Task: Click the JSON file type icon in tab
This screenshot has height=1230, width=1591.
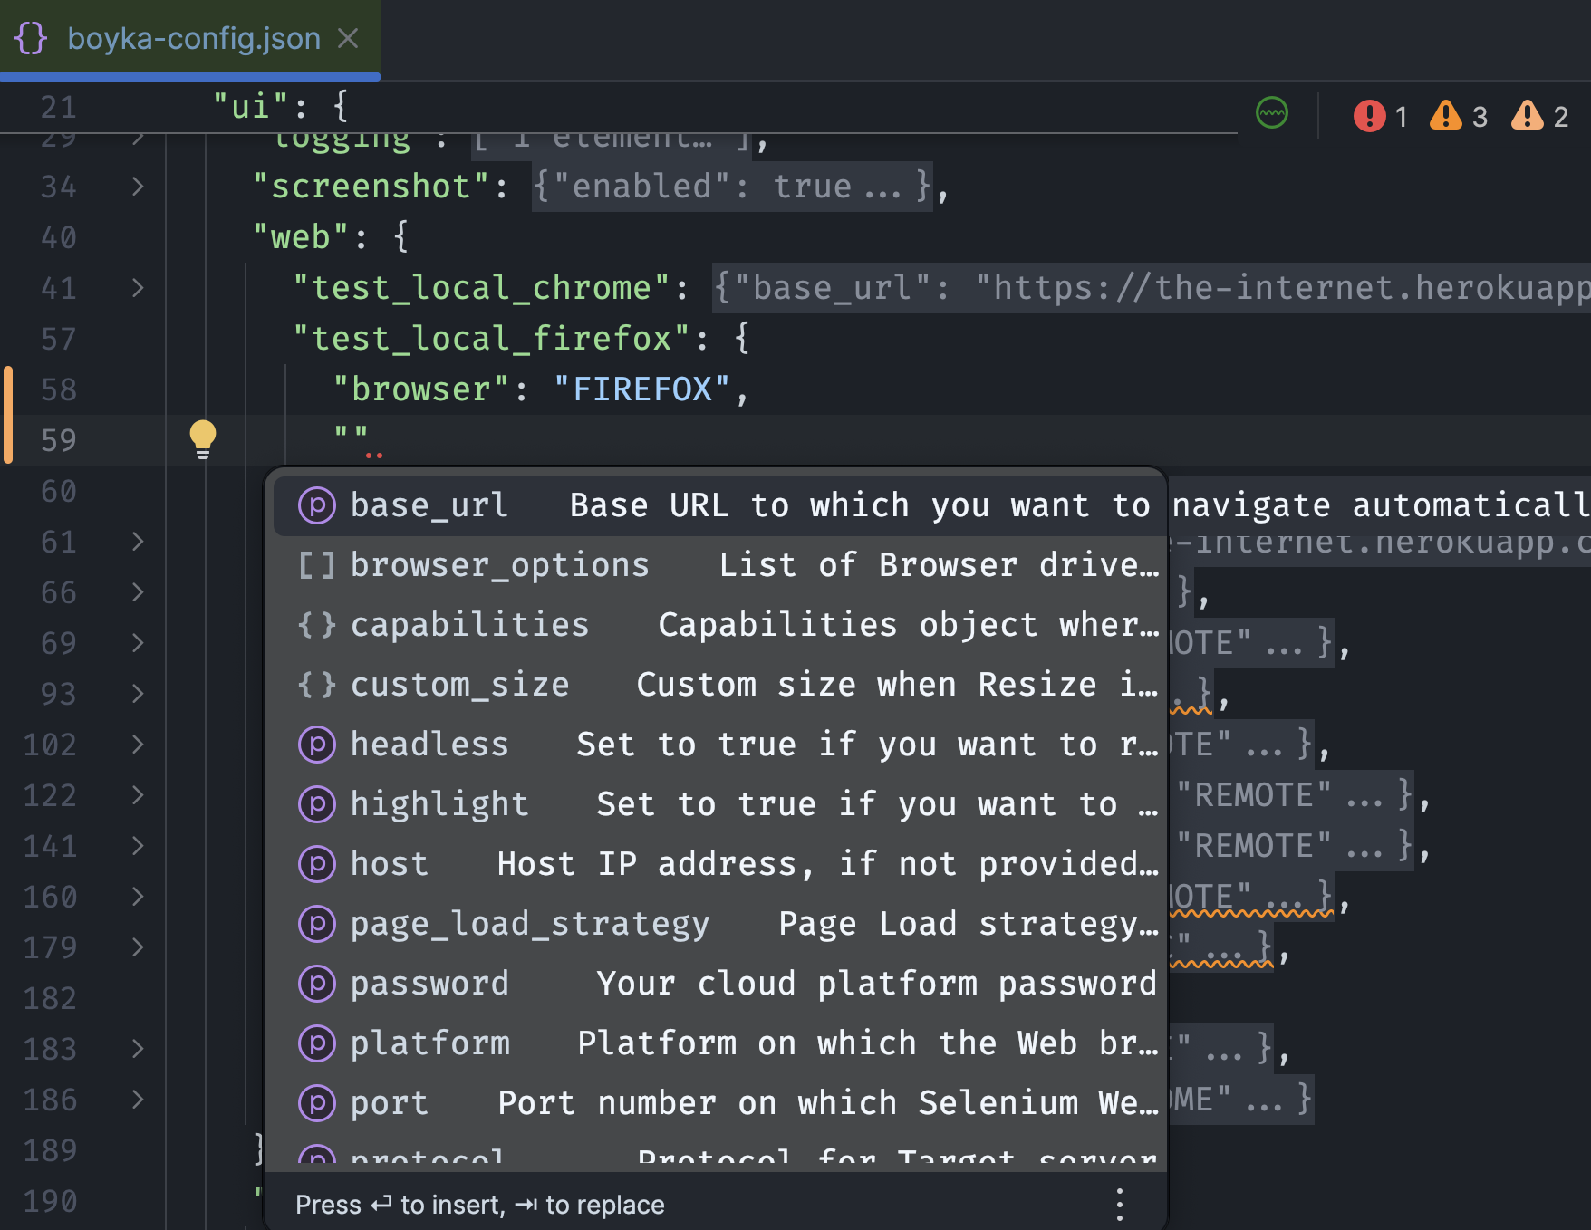Action: [31, 38]
